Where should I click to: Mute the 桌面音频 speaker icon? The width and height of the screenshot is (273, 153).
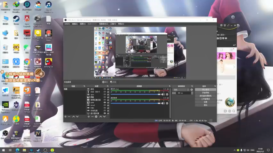click(163, 103)
